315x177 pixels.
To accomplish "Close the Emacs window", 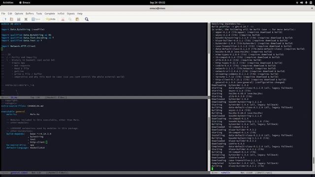I will coord(312,8).
